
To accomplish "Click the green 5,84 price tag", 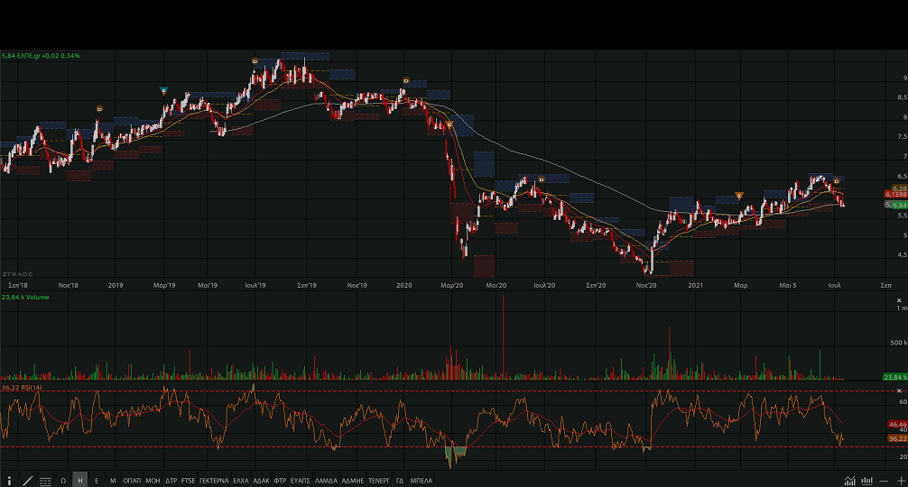I will coord(897,206).
